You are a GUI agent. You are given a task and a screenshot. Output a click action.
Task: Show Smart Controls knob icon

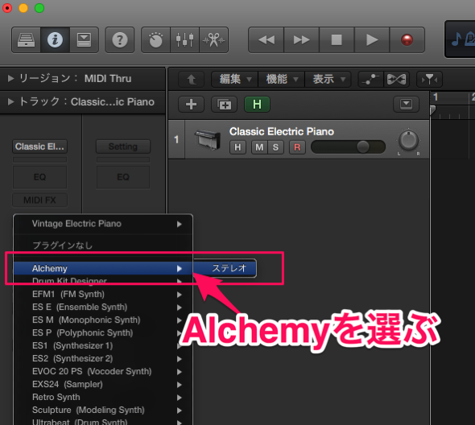(155, 39)
